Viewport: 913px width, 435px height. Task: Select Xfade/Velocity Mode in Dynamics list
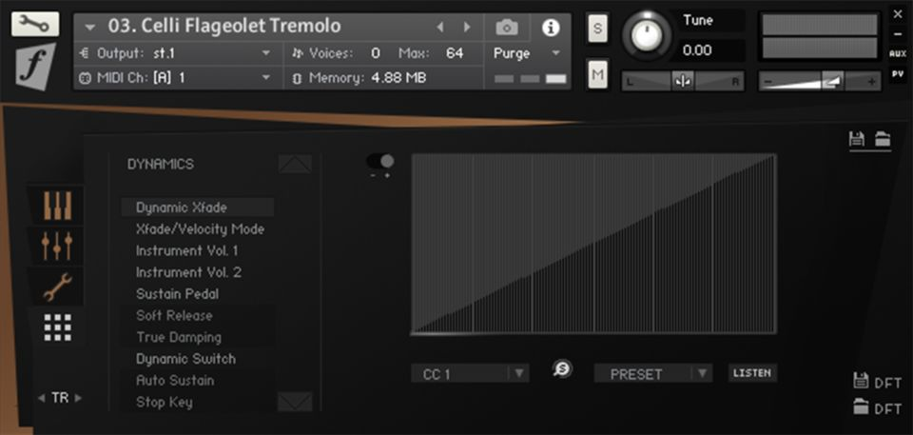(x=200, y=229)
